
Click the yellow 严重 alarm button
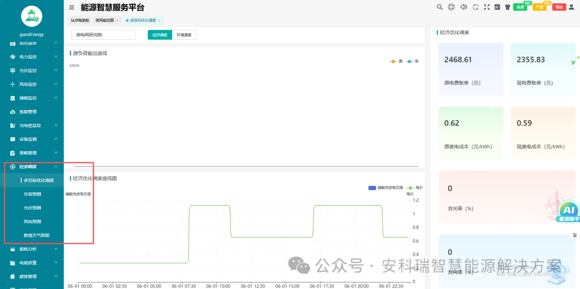[x=540, y=7]
